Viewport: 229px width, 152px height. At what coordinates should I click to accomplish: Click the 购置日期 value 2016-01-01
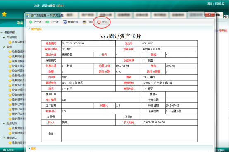tap(122, 66)
